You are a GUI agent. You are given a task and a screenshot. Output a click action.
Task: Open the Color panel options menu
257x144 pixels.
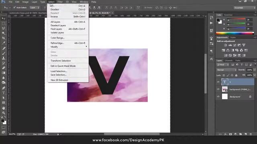pos(255,15)
